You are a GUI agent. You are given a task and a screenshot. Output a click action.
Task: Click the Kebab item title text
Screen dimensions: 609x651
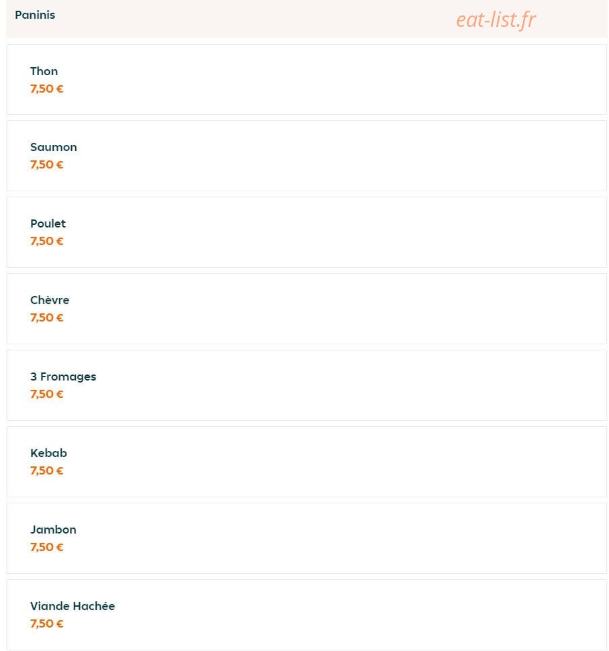48,453
